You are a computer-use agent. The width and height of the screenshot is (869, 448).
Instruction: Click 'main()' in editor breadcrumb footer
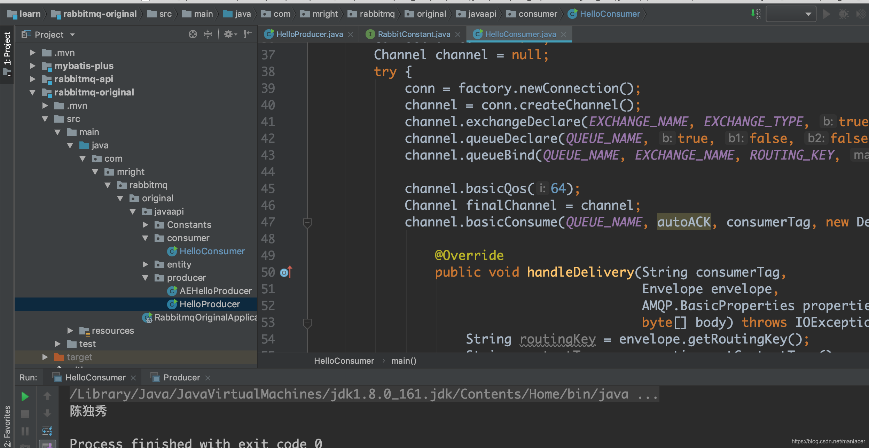click(404, 361)
